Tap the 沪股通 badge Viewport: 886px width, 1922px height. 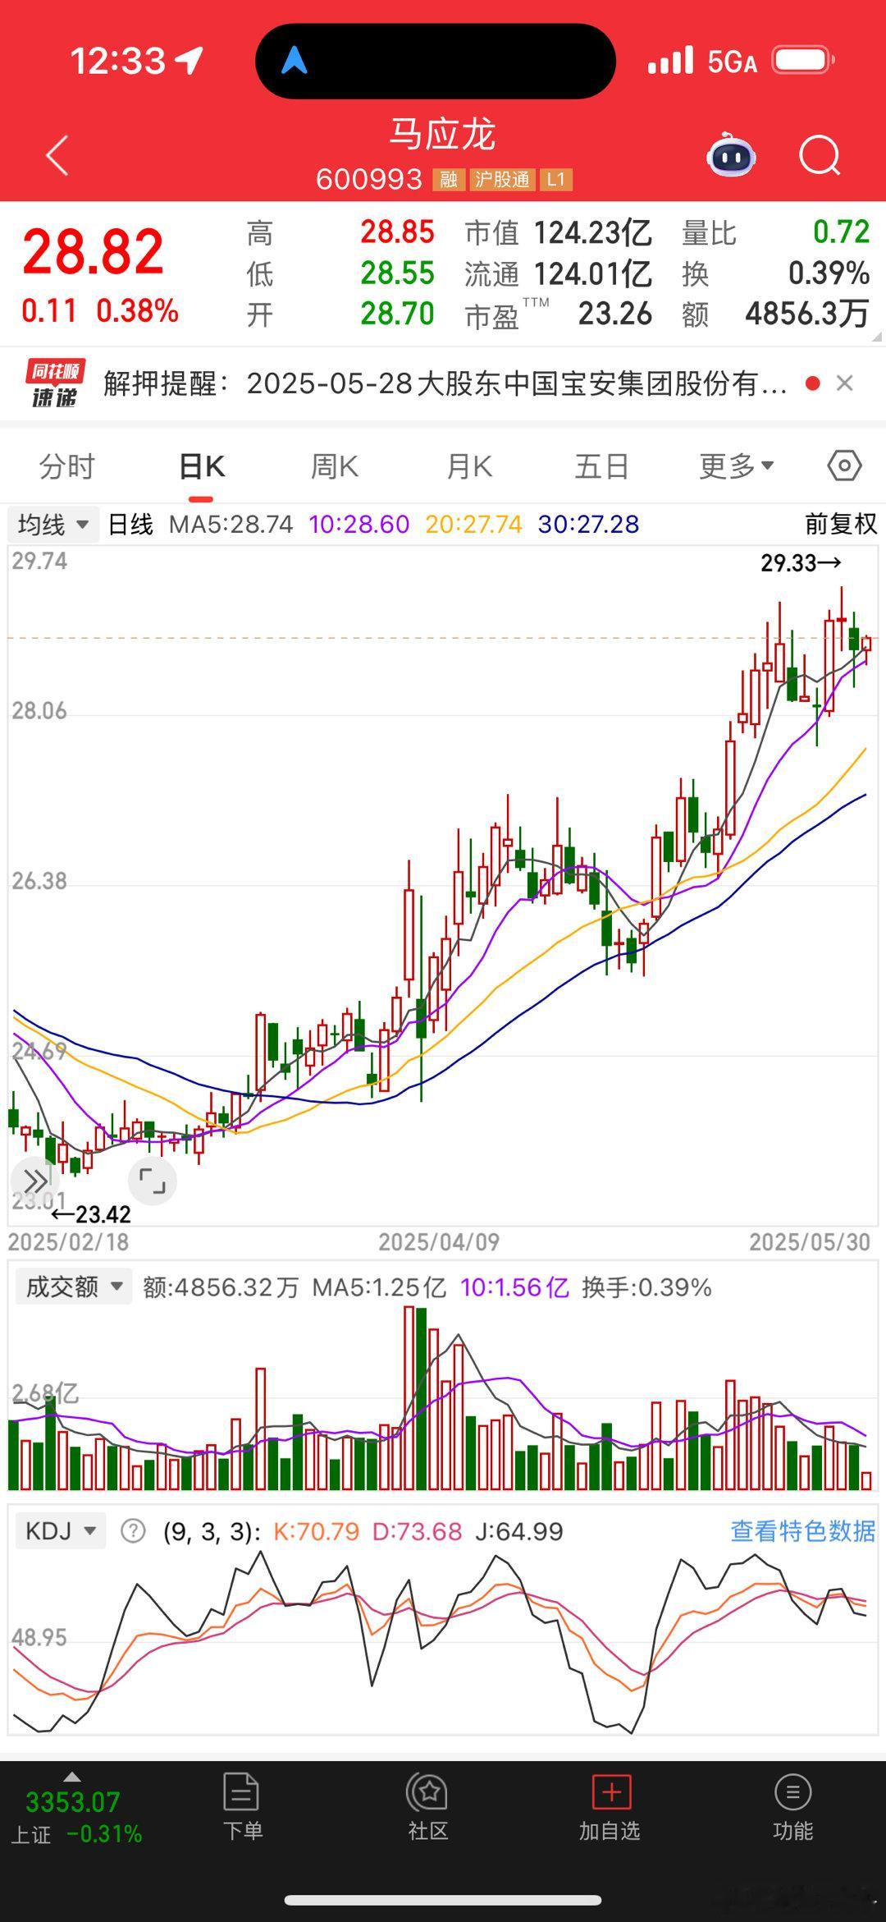(502, 179)
